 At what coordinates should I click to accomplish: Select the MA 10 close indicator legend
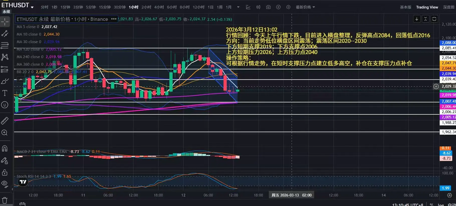click(38, 34)
